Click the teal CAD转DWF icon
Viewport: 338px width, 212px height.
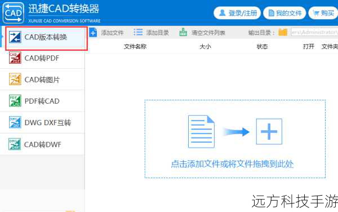pyautogui.click(x=15, y=144)
